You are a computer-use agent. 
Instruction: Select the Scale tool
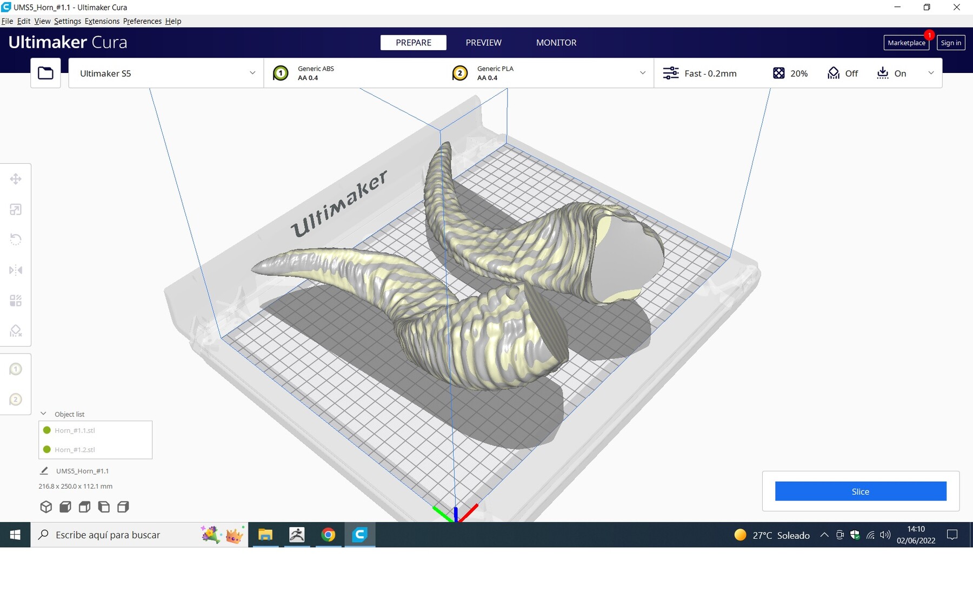16,209
